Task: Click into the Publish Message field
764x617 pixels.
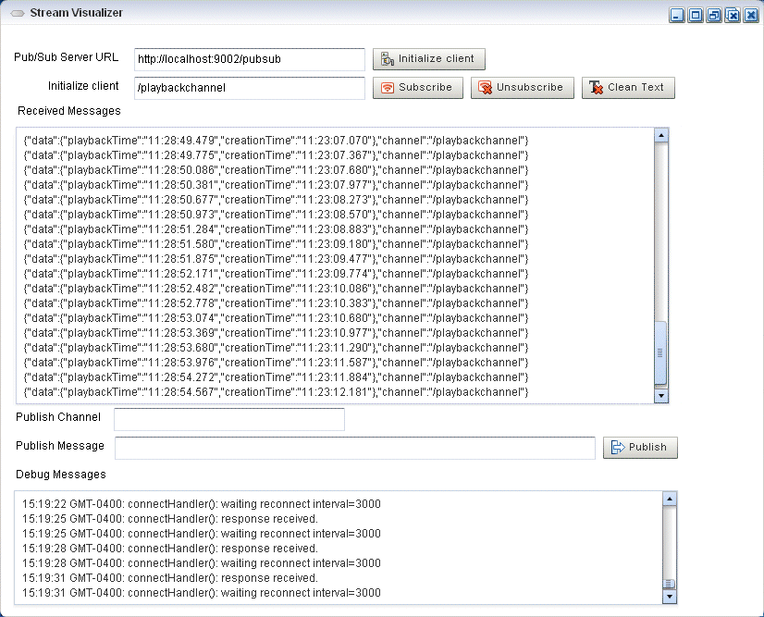Action: coord(355,448)
